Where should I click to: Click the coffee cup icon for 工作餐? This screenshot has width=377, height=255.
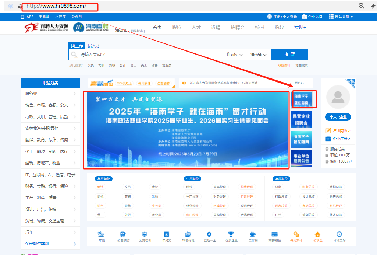[252, 234]
